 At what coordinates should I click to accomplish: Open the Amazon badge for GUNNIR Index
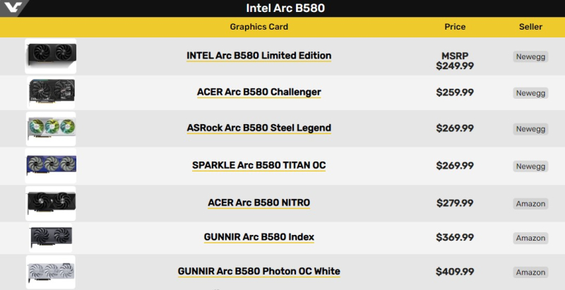click(x=530, y=238)
